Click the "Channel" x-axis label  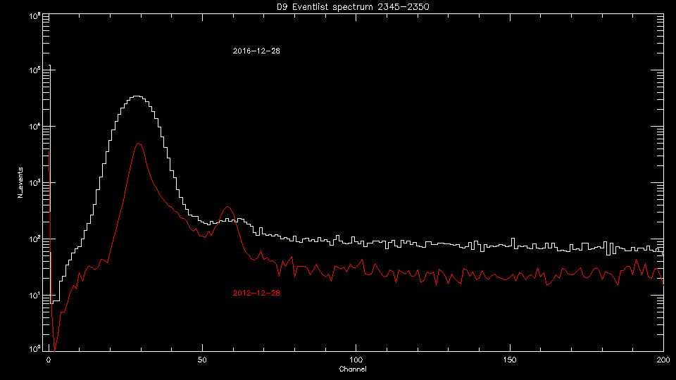pyautogui.click(x=352, y=369)
